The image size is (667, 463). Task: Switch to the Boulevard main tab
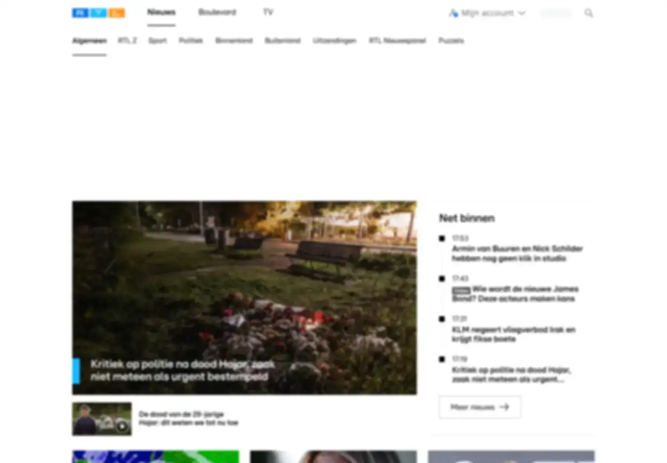point(217,12)
